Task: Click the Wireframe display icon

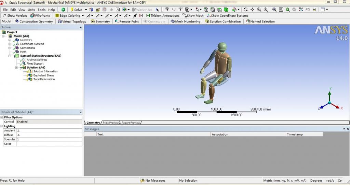Action: [40, 16]
